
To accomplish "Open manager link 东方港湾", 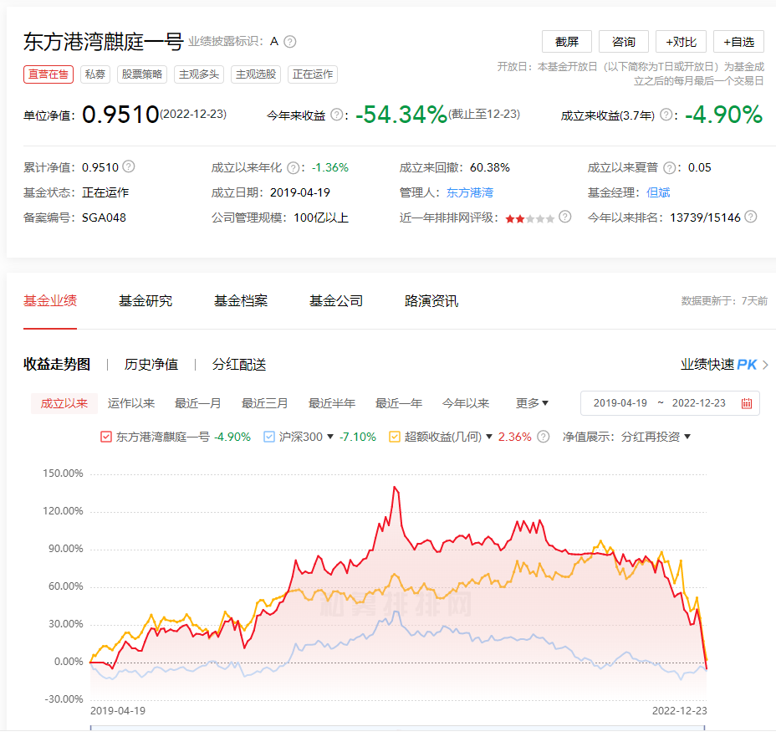I will (469, 192).
